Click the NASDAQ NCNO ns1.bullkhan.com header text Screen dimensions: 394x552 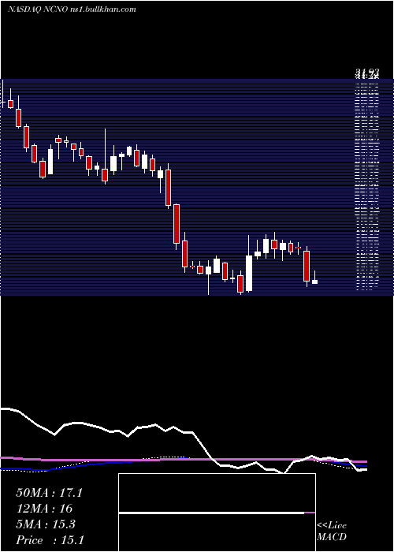pos(72,9)
